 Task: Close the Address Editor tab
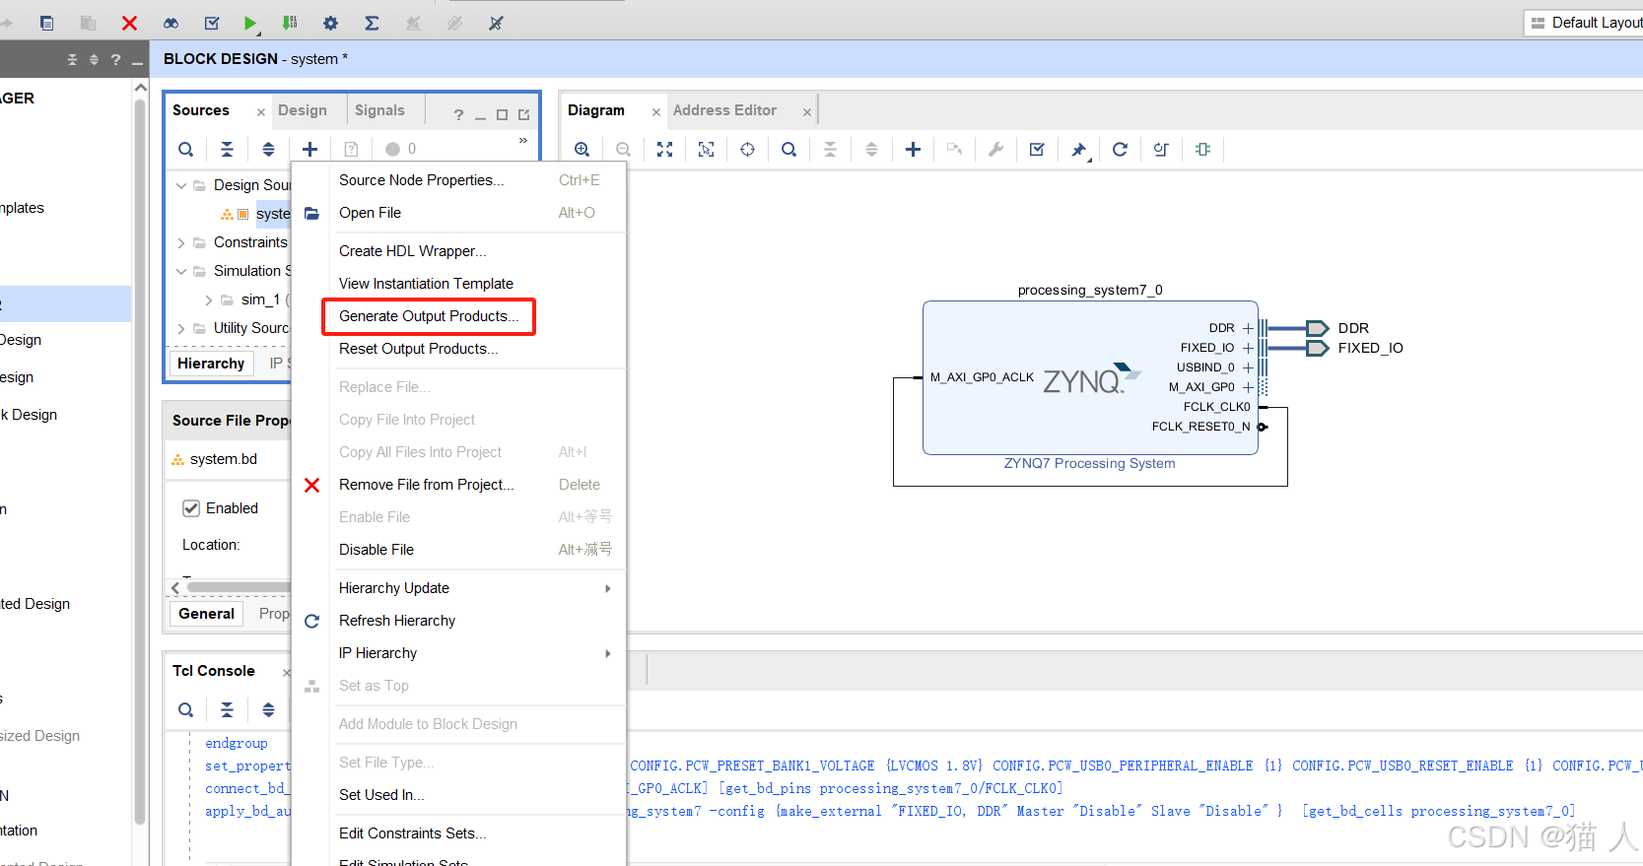(806, 112)
